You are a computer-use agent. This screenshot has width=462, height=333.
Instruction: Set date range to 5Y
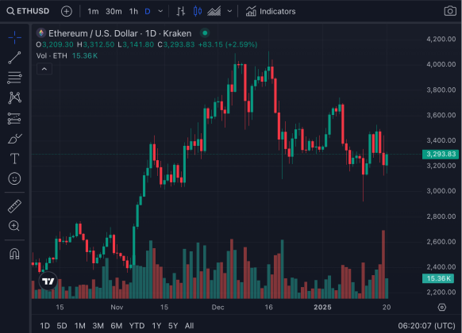(173, 326)
